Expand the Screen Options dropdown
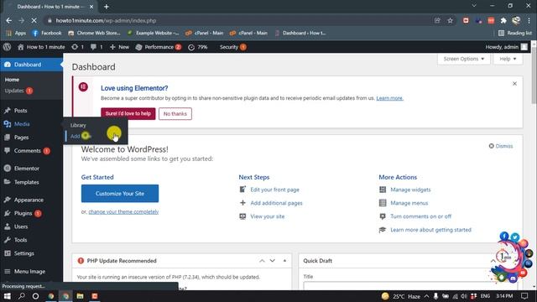Viewport: 537px width, 302px height. tap(464, 59)
